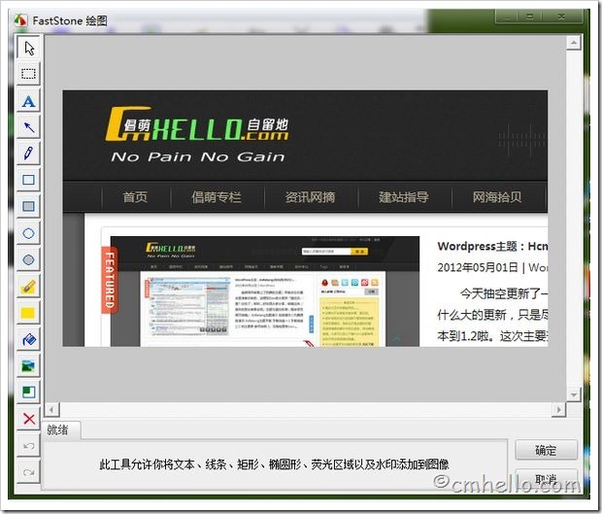Click the featured thumbnail in the canvas image
Screen dimensions: 602x514
tap(265, 291)
